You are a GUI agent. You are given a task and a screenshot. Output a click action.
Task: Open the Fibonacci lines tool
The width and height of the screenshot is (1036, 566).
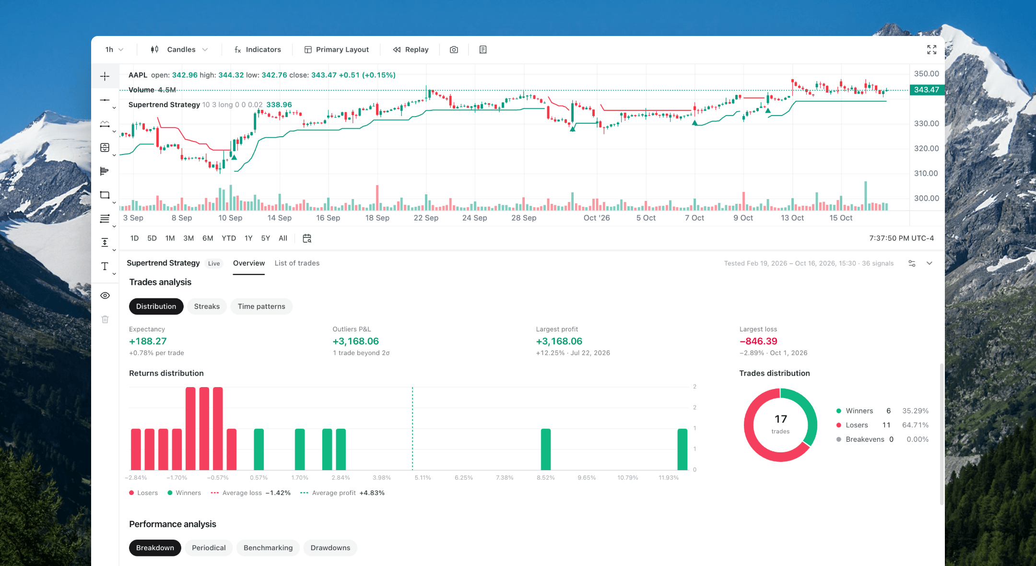pos(105,219)
